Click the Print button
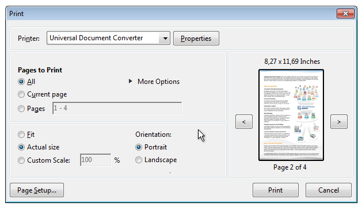This screenshot has height=215, width=362. tap(276, 190)
